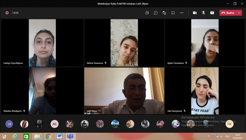Screen dimensions: 246x140
Task: Open More actions (three dots) in toolbar
Action: (182, 13)
